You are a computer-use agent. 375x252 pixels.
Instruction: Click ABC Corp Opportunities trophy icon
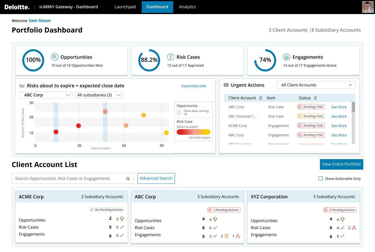pyautogui.click(x=215, y=219)
